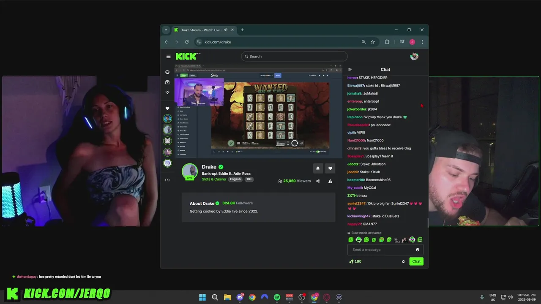Mute the Drake Stream tab audio
541x304 pixels.
pos(226,30)
